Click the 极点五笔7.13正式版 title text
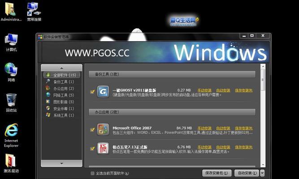 pos(130,147)
